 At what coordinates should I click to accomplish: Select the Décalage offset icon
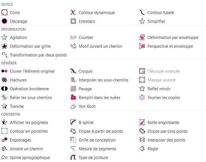tap(4, 21)
